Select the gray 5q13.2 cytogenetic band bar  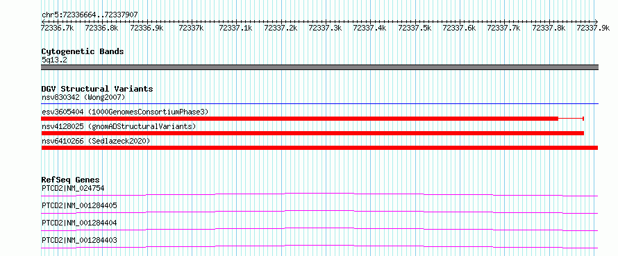319,67
